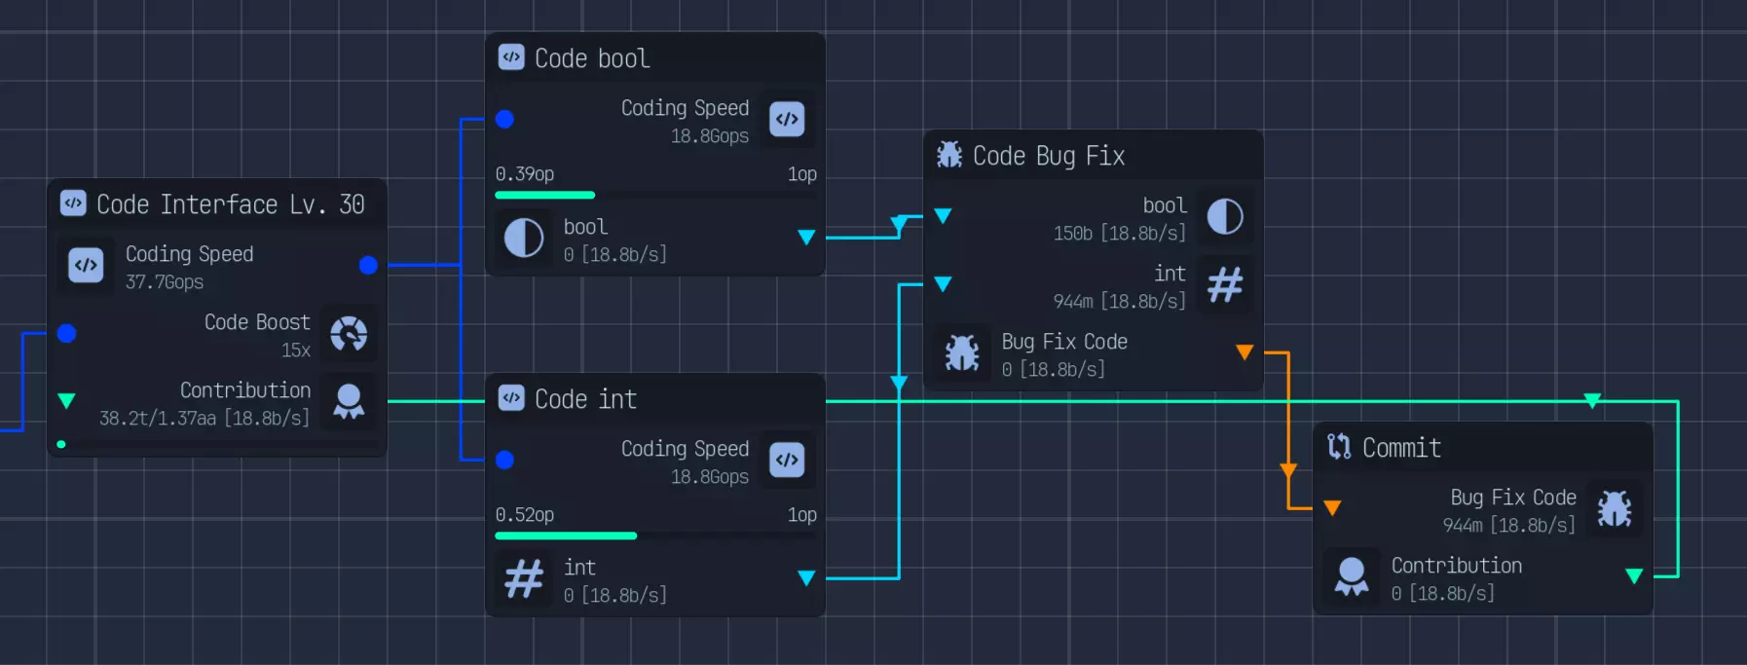Click the 18.8Gops value in Code int
Screen dimensions: 1747x665
[710, 477]
